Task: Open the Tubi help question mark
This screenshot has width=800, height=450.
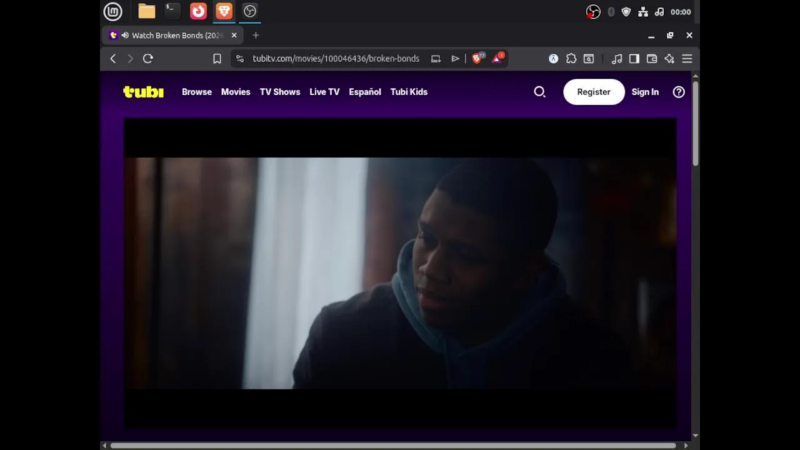Action: [679, 92]
